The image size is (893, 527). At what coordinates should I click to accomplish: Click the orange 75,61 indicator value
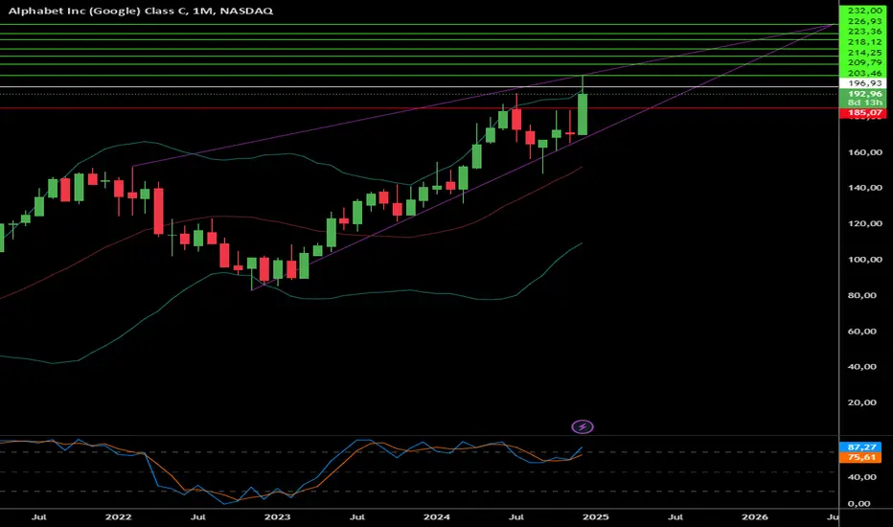(860, 457)
